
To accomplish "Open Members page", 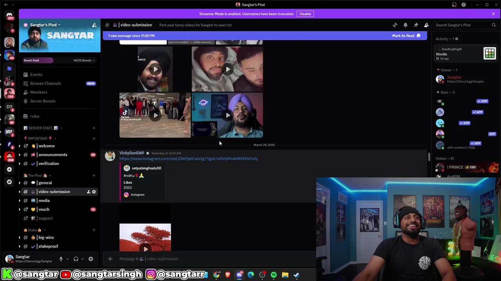I will tap(59, 92).
